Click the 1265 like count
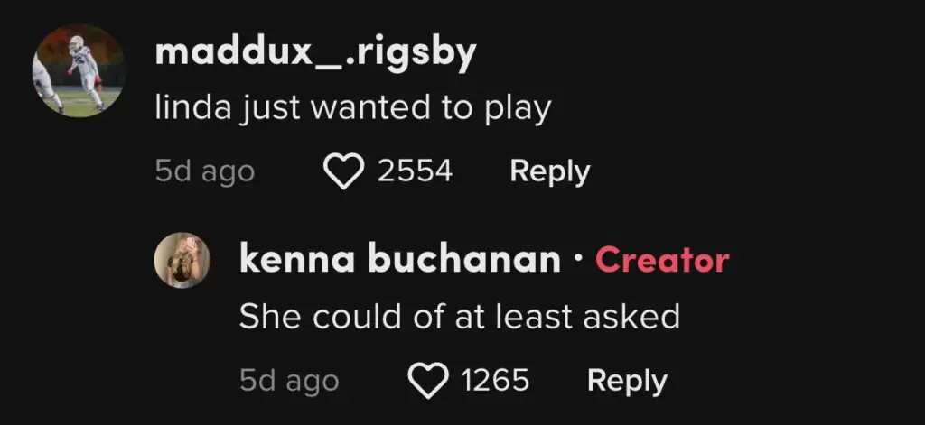This screenshot has width=925, height=425. tap(495, 381)
